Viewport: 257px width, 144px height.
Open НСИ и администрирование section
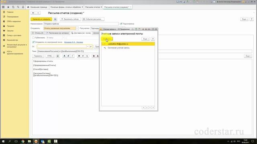click(x=15, y=52)
